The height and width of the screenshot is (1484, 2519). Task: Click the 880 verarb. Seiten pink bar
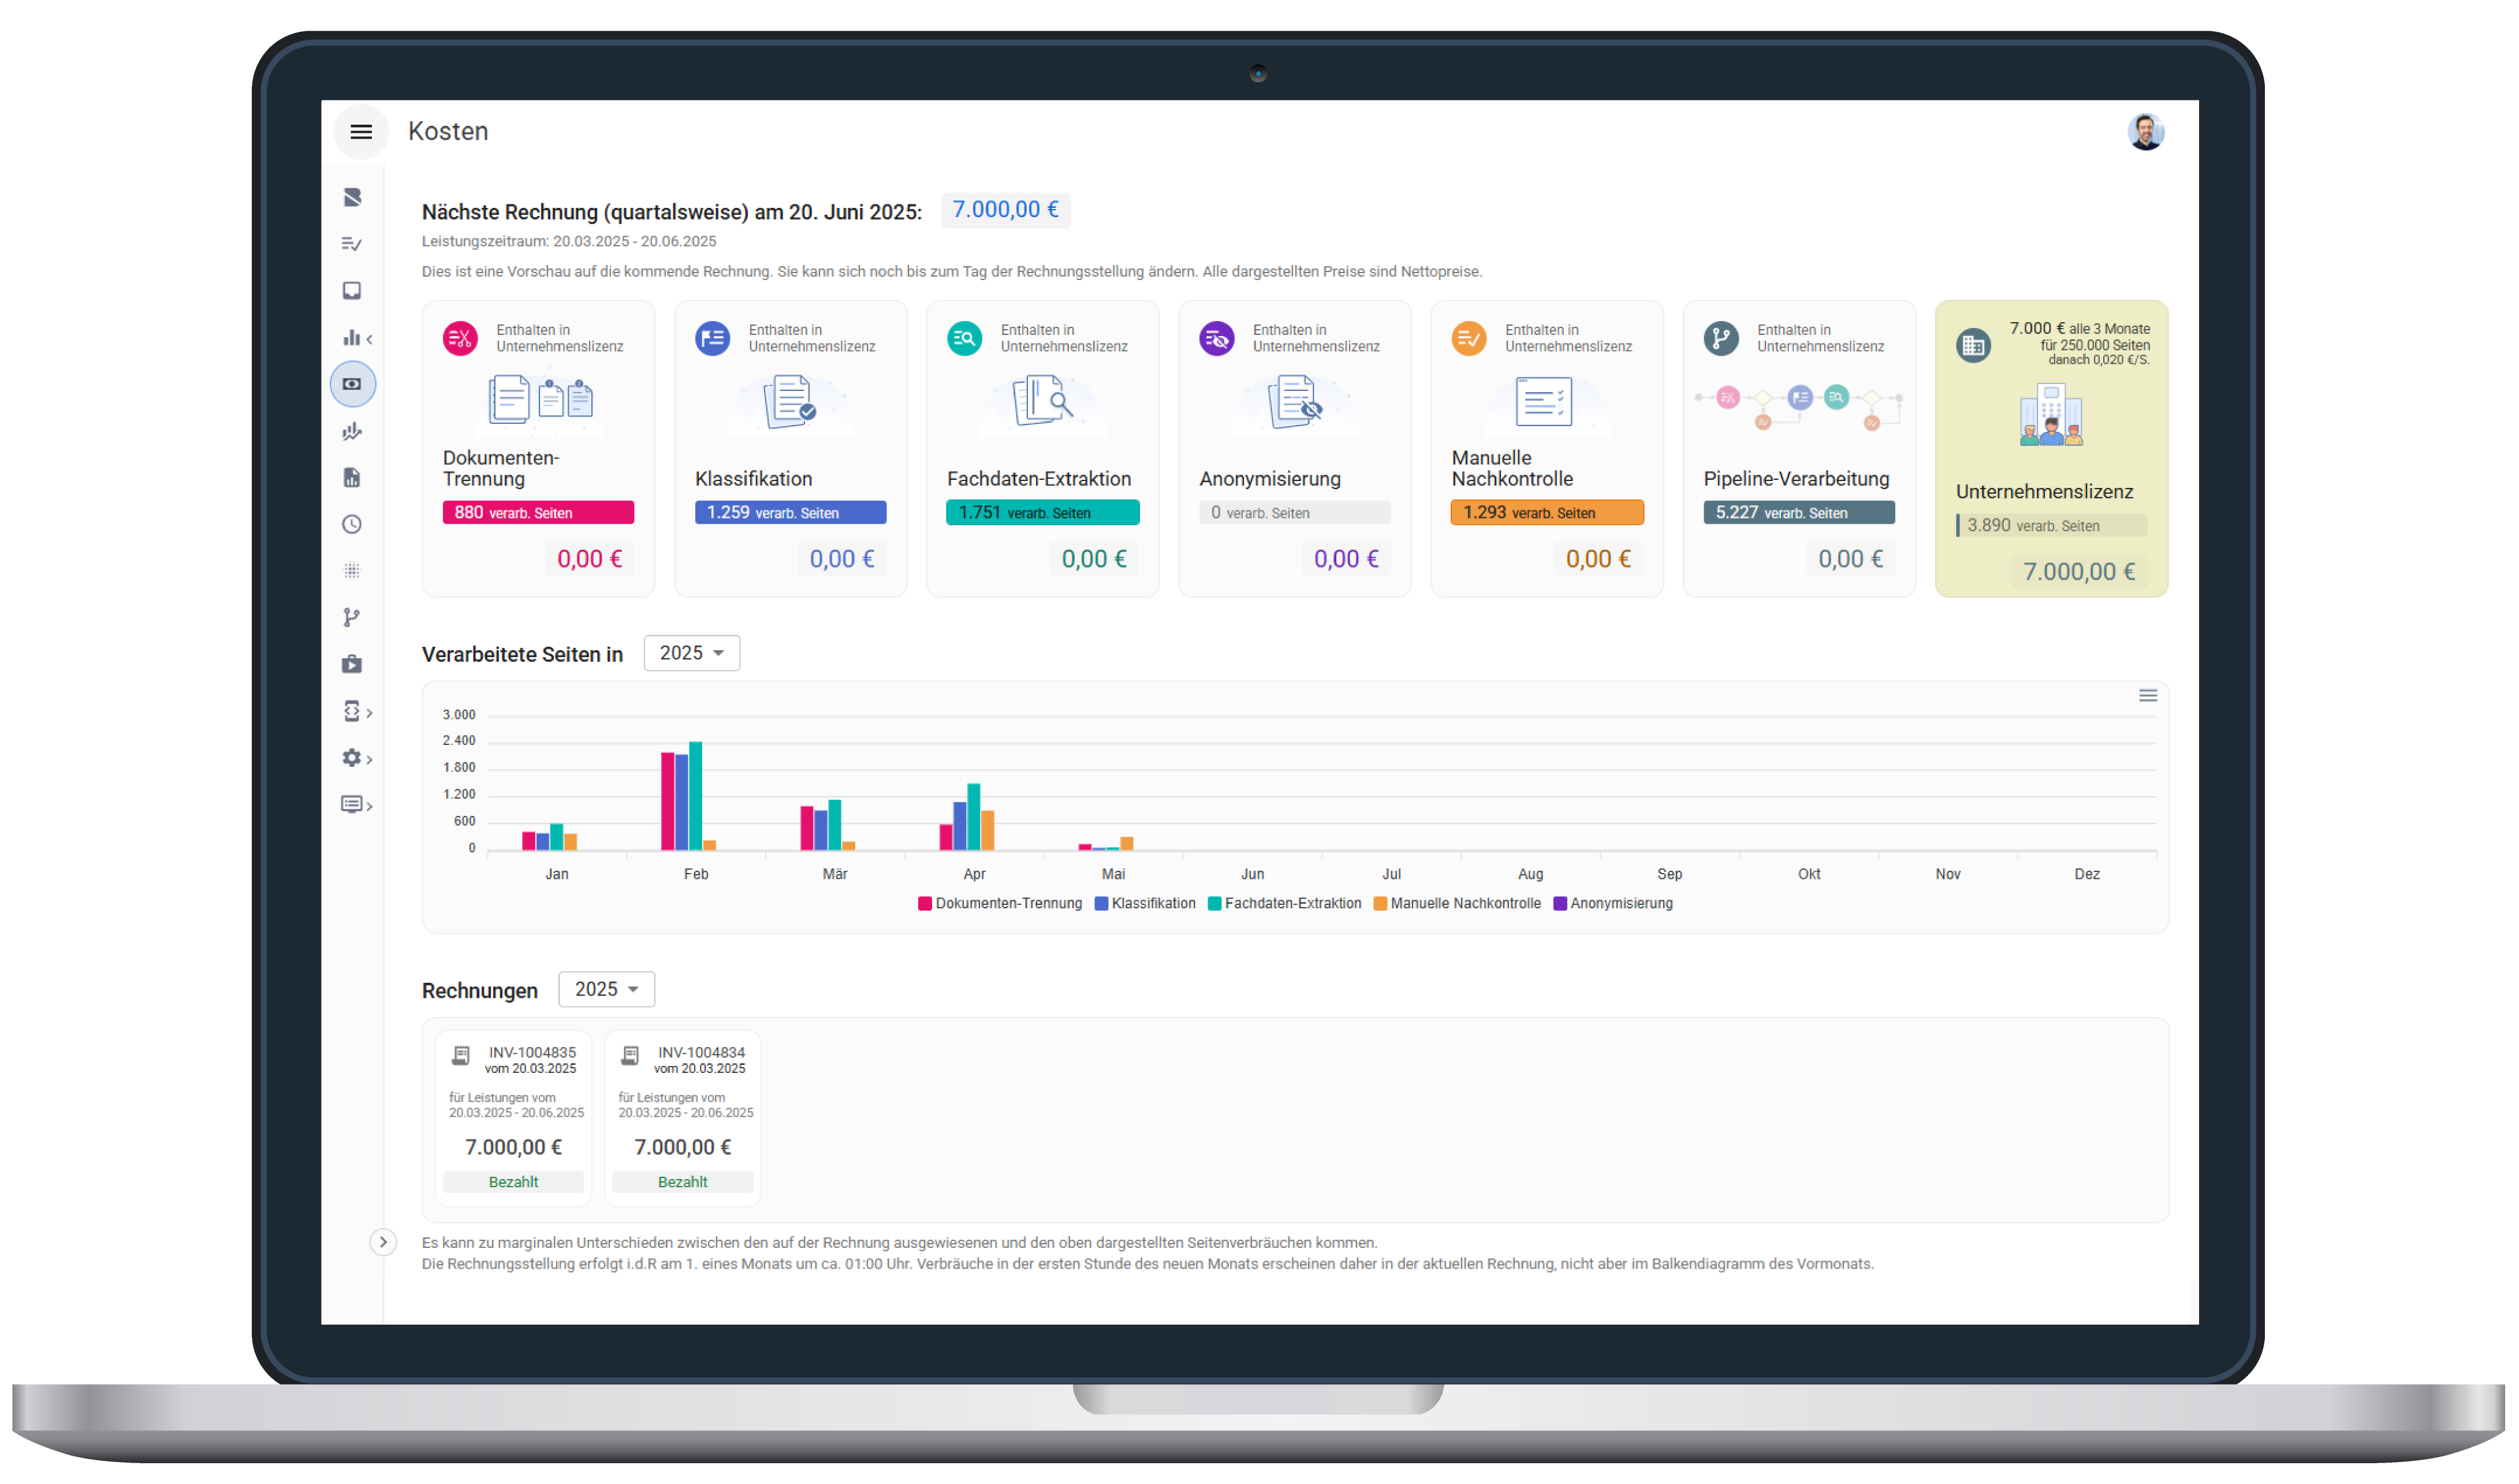point(538,513)
